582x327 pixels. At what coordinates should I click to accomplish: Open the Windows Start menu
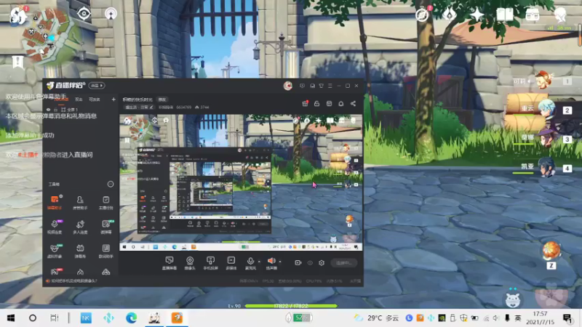[11, 318]
